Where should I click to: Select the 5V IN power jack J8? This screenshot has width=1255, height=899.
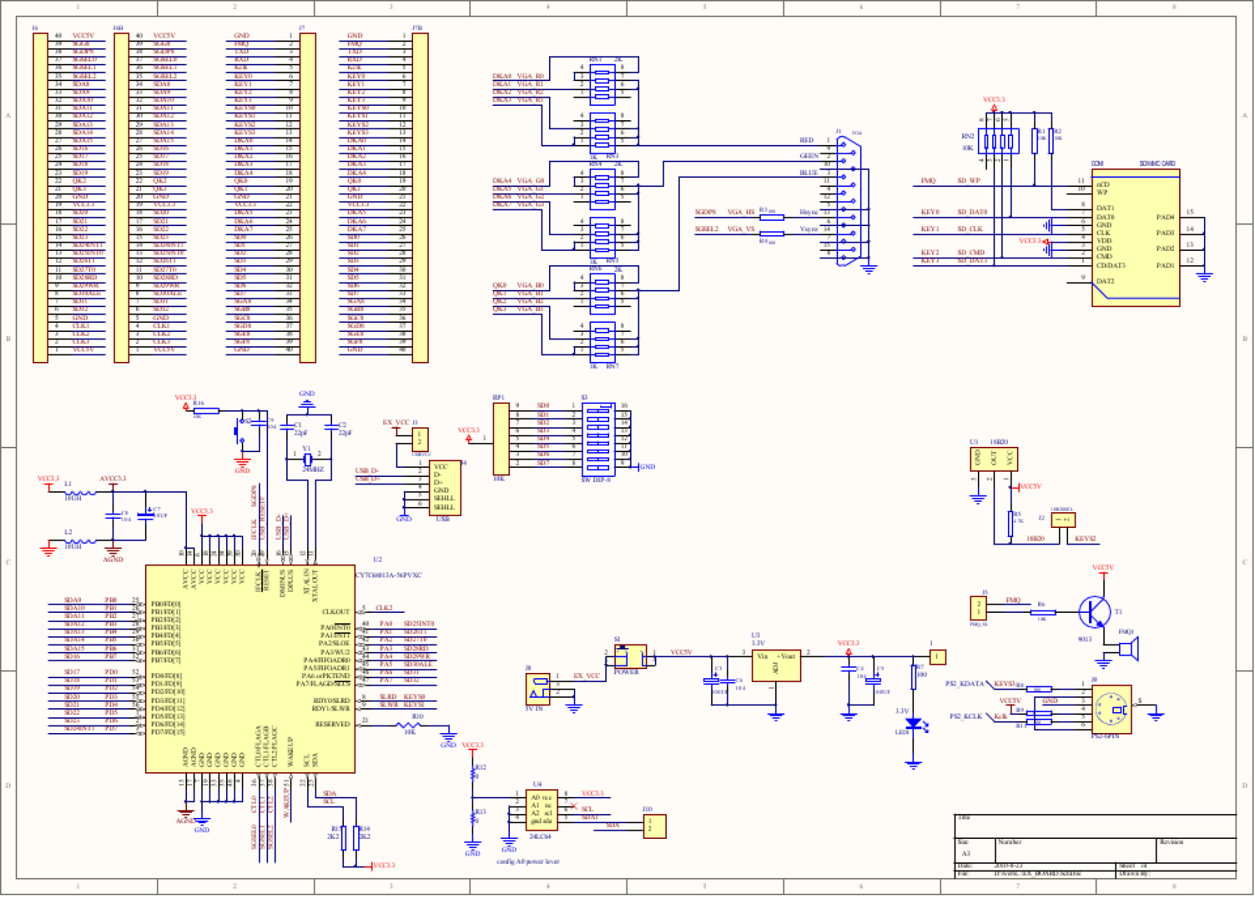[x=538, y=689]
